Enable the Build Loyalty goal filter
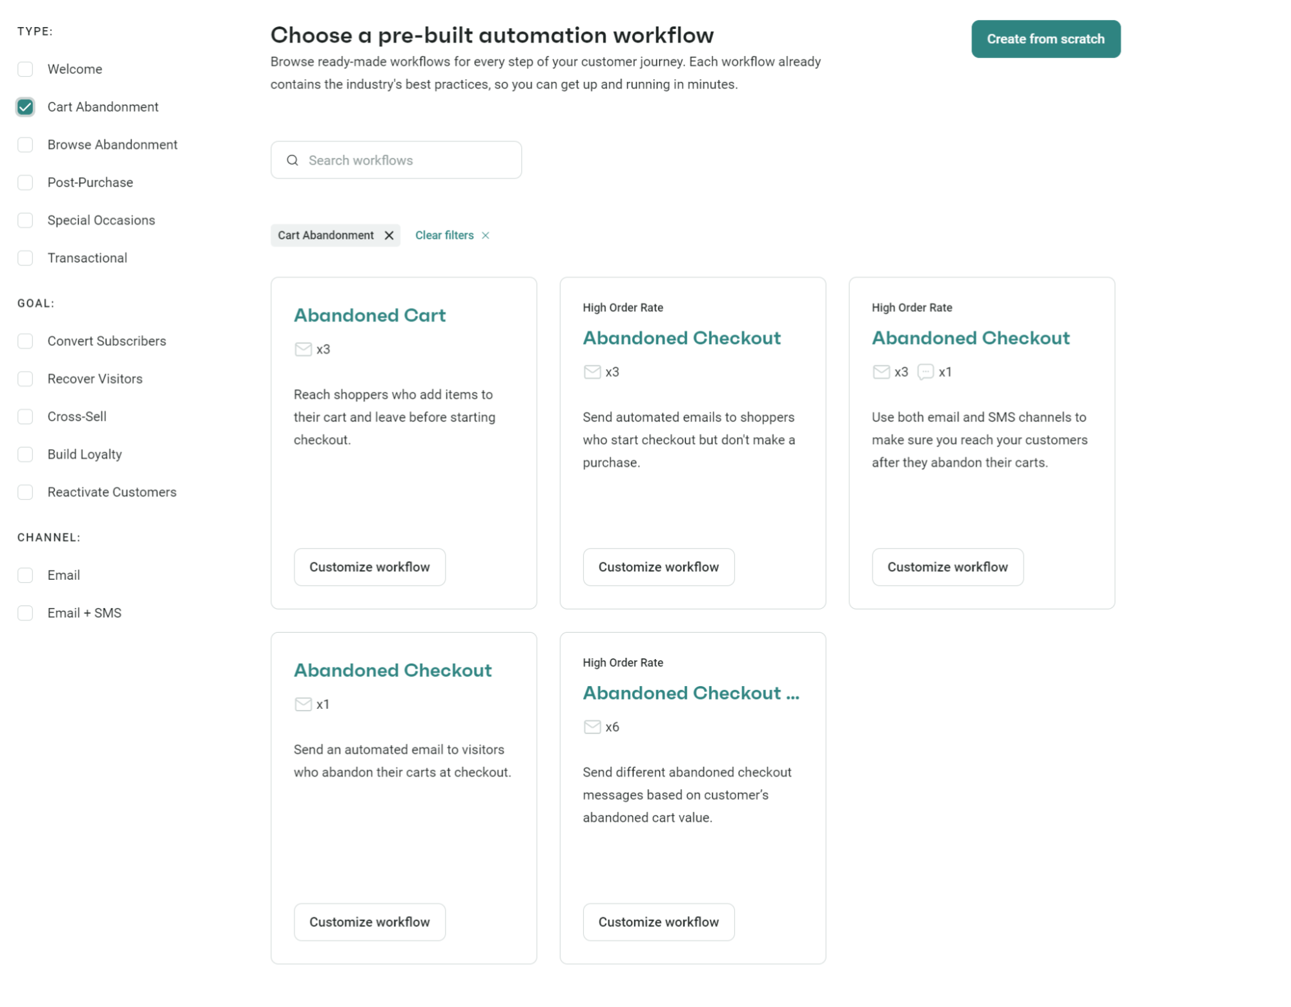 (25, 454)
